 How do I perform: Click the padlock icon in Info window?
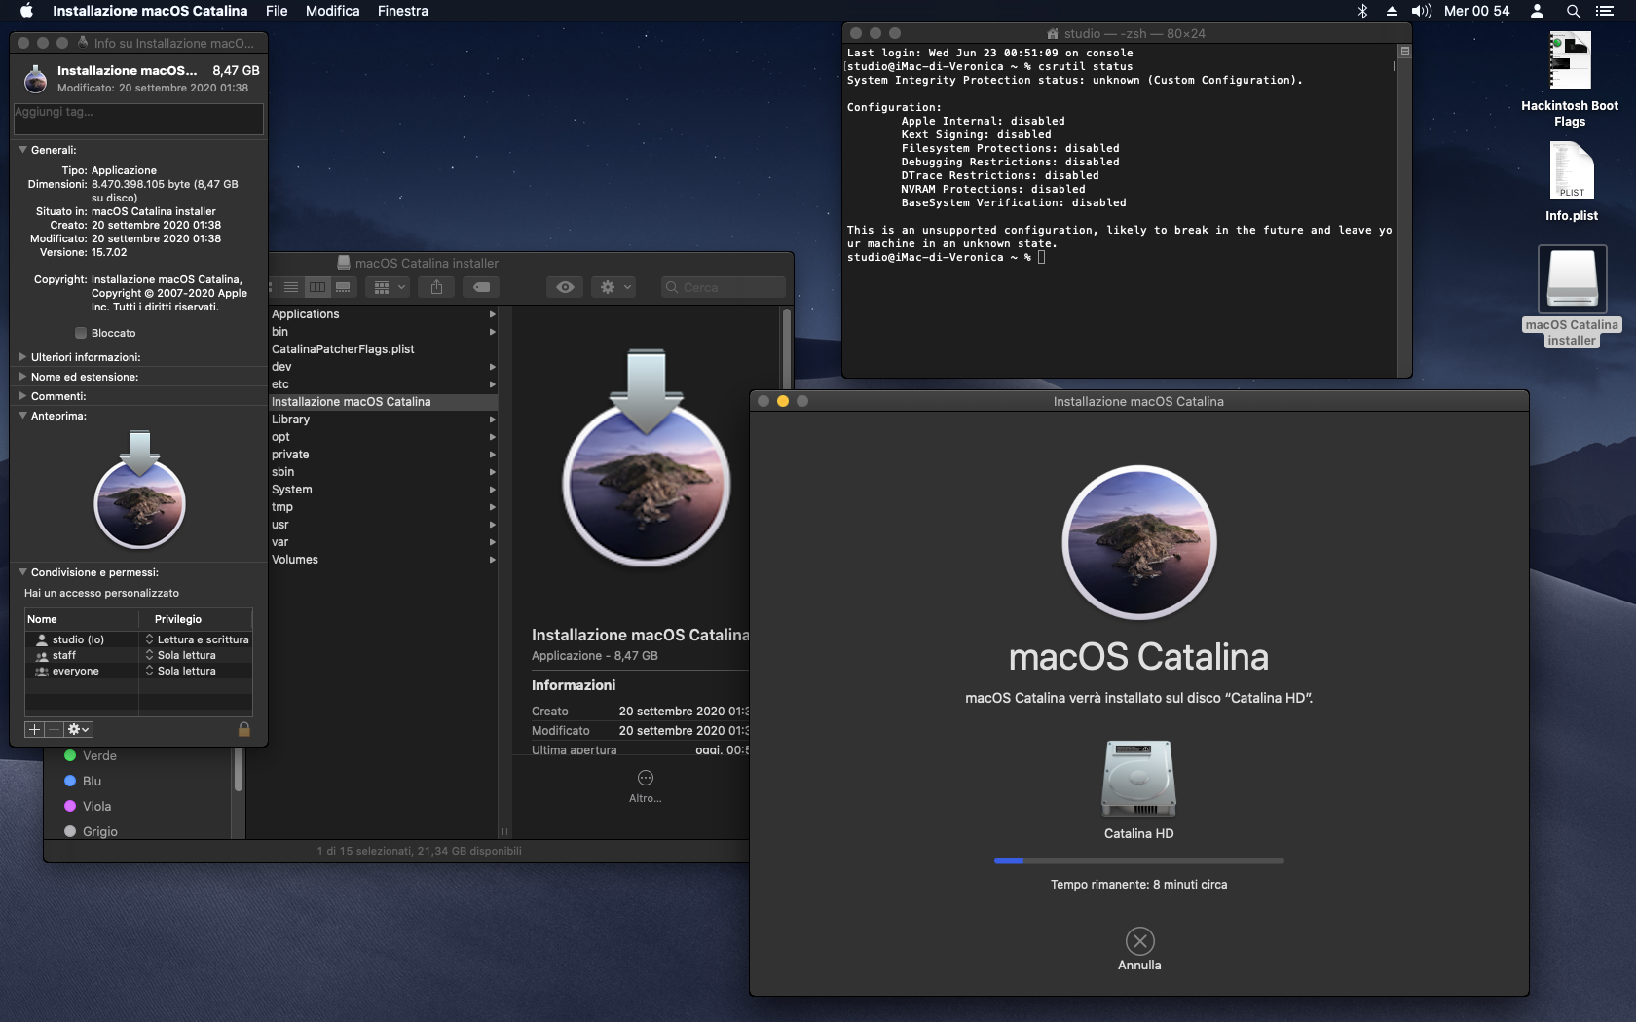(244, 729)
